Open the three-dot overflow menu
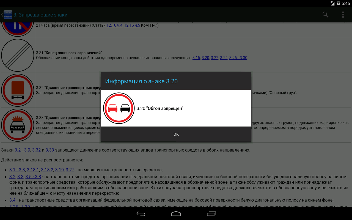Image resolution: width=352 pixels, height=220 pixels. [343, 15]
